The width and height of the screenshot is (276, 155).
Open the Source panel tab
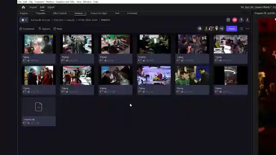point(99,13)
